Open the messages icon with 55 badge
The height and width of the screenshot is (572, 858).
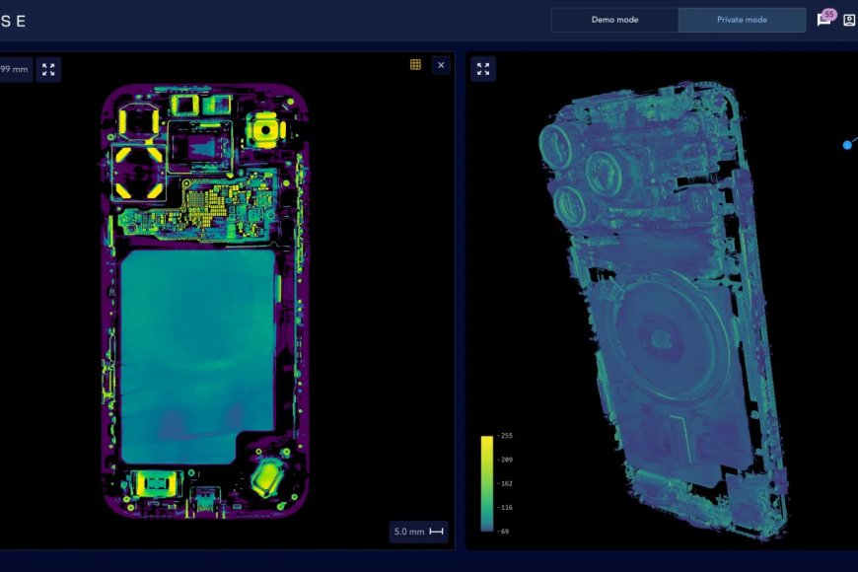click(x=825, y=18)
